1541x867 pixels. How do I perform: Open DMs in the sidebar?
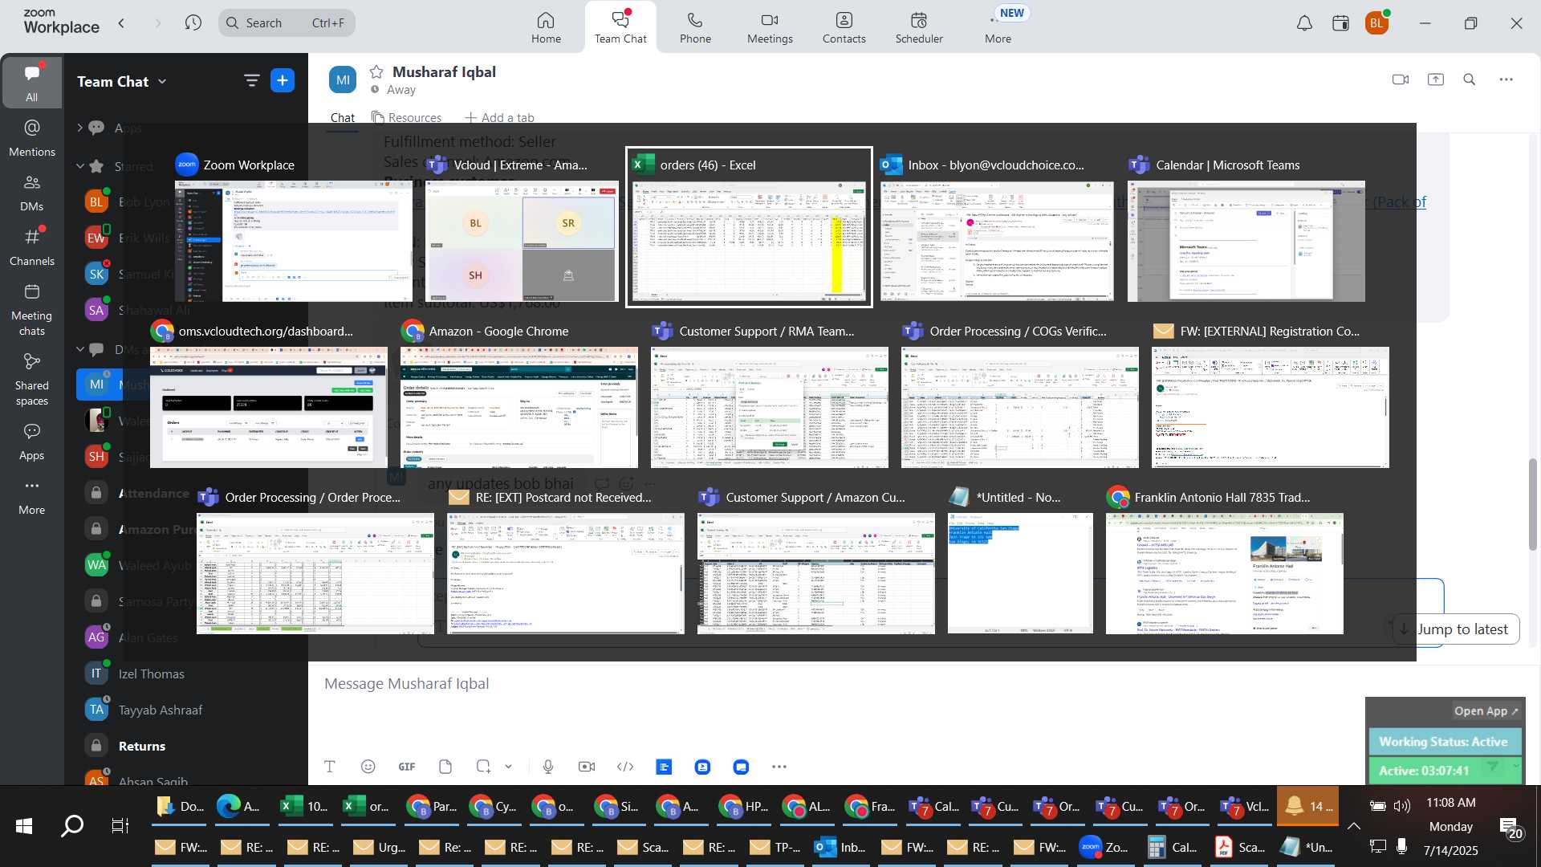point(31,193)
